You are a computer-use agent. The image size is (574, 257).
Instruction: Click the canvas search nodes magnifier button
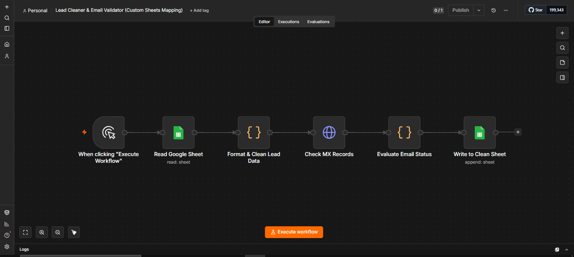click(562, 48)
